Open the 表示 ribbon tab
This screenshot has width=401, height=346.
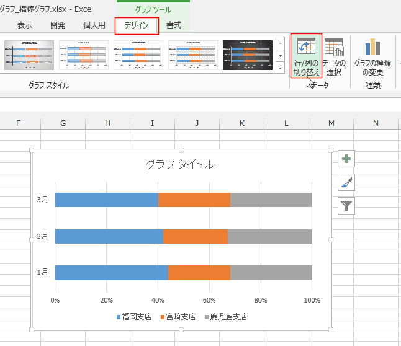pyautogui.click(x=25, y=25)
